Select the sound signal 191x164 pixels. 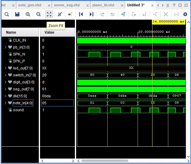[18, 110]
